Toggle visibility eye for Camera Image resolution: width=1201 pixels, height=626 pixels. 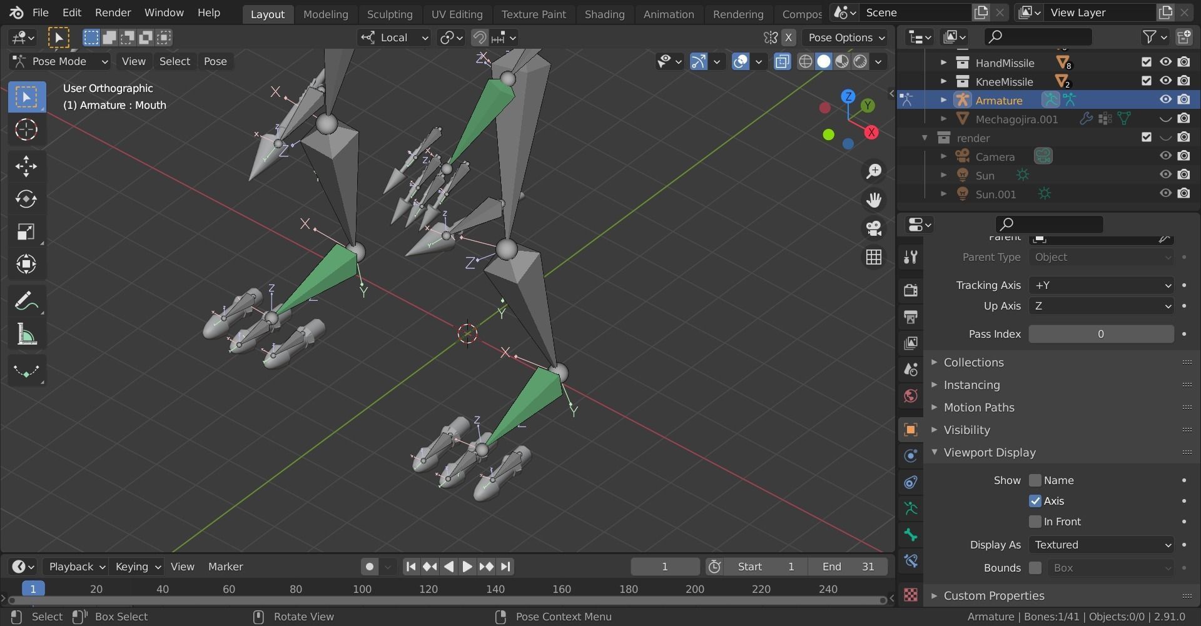1165,156
